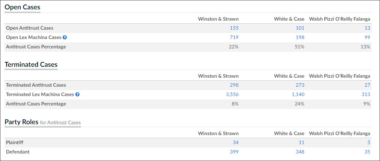Click White & Case's 11 plaintiff cases

pos(301,143)
